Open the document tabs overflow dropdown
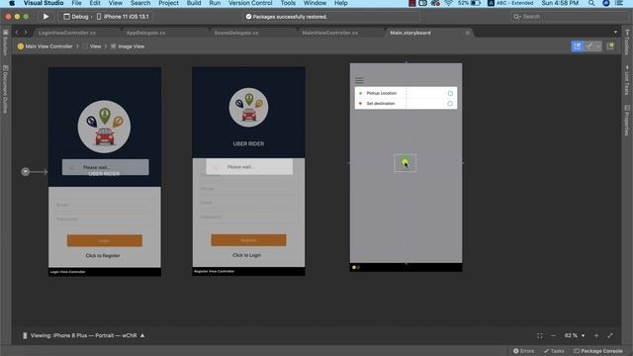Viewport: 633px width, 356px height. [x=615, y=33]
